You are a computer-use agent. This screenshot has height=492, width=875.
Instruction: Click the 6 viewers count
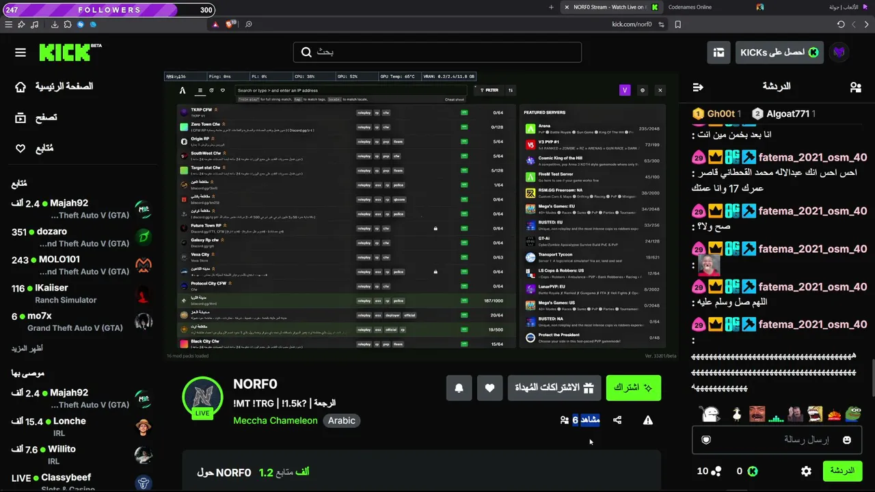(580, 420)
